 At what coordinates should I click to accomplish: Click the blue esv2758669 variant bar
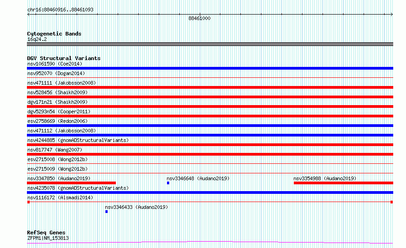coord(210,126)
